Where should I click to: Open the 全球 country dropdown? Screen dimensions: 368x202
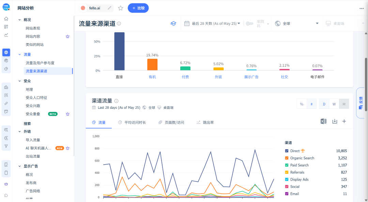(x=297, y=23)
